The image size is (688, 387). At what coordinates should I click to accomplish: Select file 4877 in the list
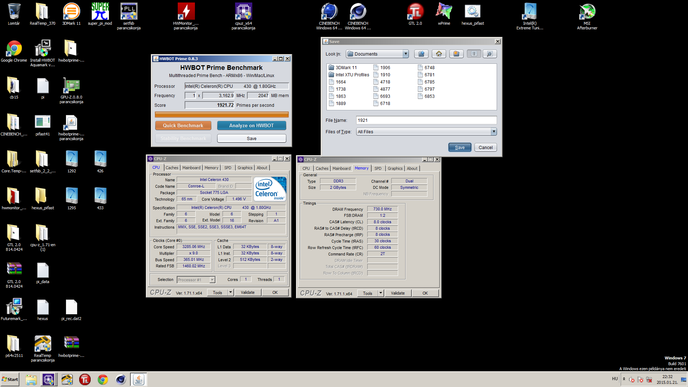pyautogui.click(x=382, y=89)
